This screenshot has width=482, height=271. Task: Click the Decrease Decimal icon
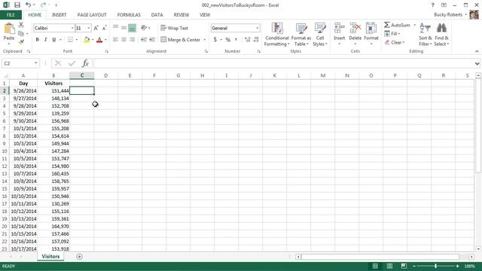point(256,40)
